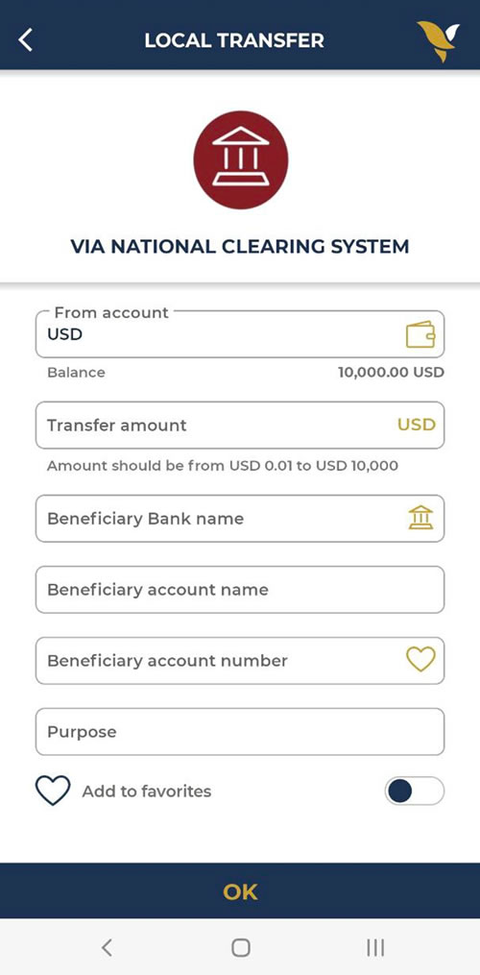Viewport: 480px width, 975px height.
Task: Confirm with the OK button
Action: (240, 891)
